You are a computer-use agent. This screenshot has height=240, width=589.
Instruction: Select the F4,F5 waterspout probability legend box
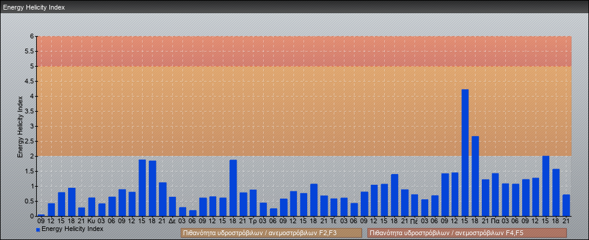(x=467, y=233)
